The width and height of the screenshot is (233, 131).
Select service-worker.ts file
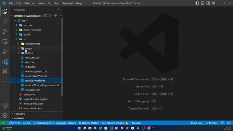35,80
